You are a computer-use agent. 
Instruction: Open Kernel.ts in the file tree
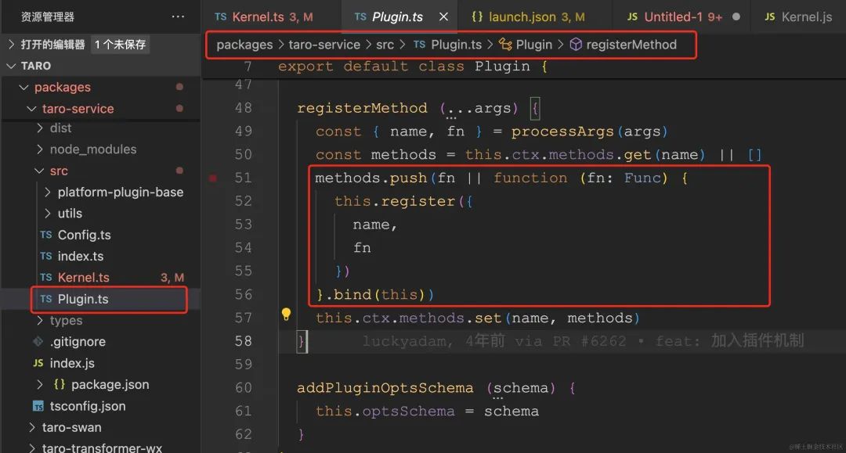(84, 278)
